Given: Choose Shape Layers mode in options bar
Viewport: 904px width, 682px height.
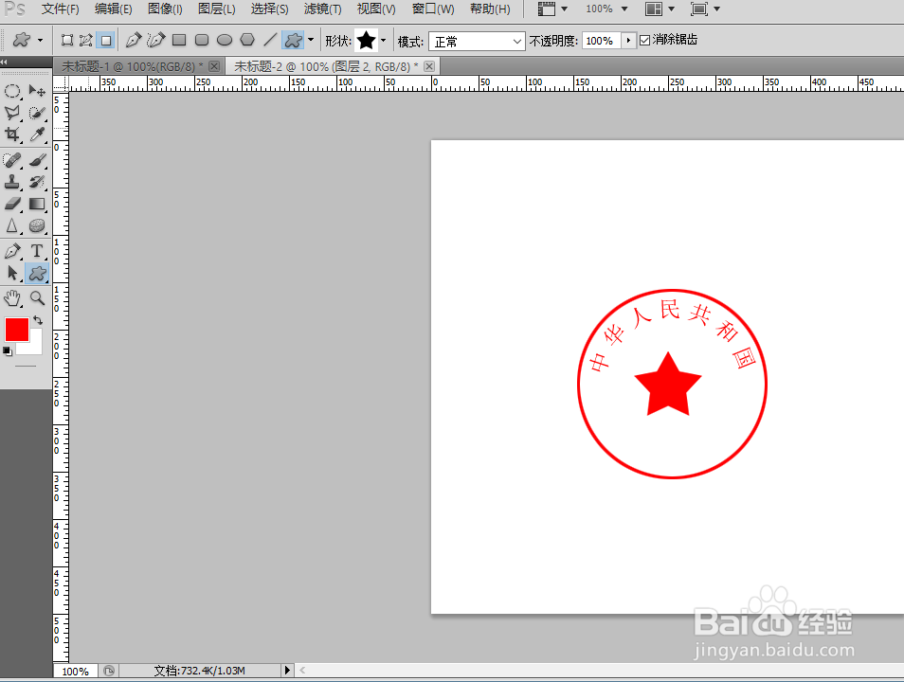Looking at the screenshot, I should 67,41.
